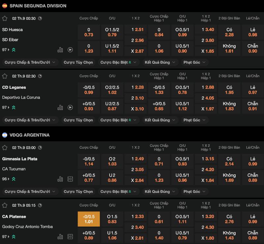The height and width of the screenshot is (244, 264).
Task: Open statistics chart for SD Huesca match
Action: click(60, 50)
